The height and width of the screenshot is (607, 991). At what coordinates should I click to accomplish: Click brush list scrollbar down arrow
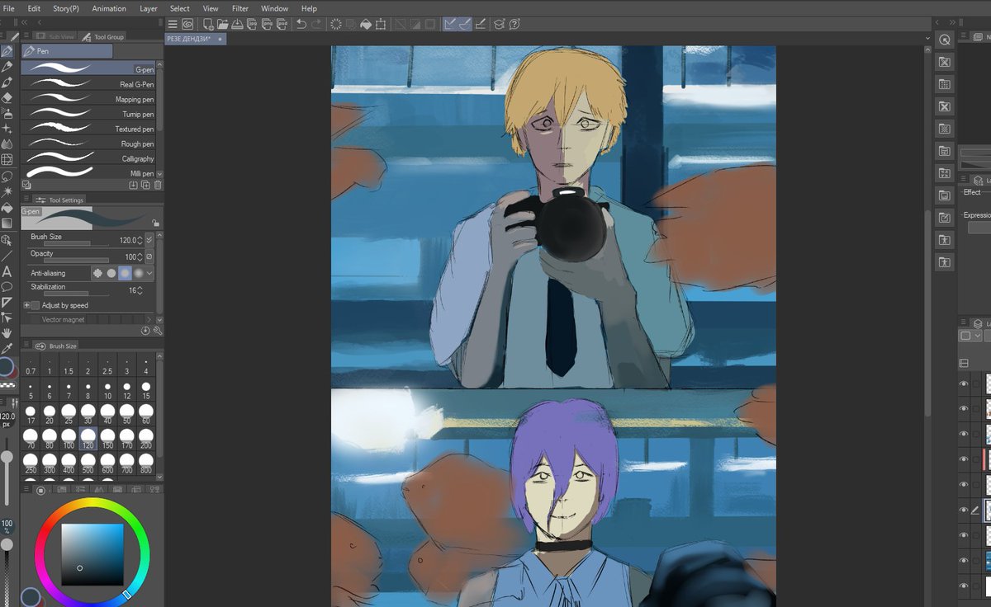point(159,174)
